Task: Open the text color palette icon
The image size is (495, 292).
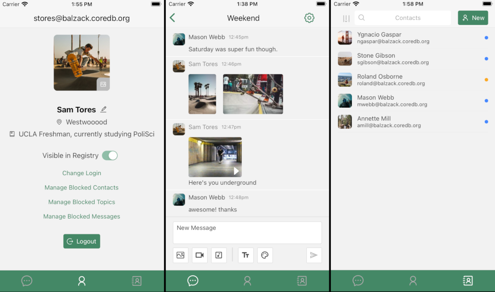Action: (264, 255)
